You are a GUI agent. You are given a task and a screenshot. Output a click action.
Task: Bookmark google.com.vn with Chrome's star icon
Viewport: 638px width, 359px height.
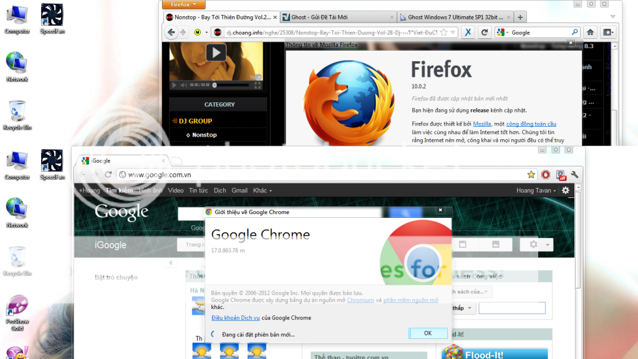tap(531, 175)
